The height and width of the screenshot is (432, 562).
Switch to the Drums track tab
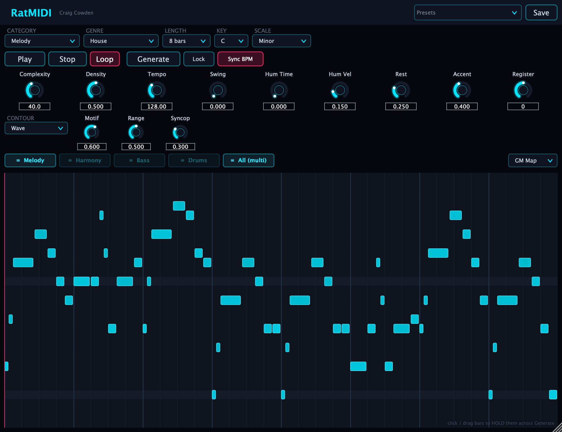click(x=194, y=160)
